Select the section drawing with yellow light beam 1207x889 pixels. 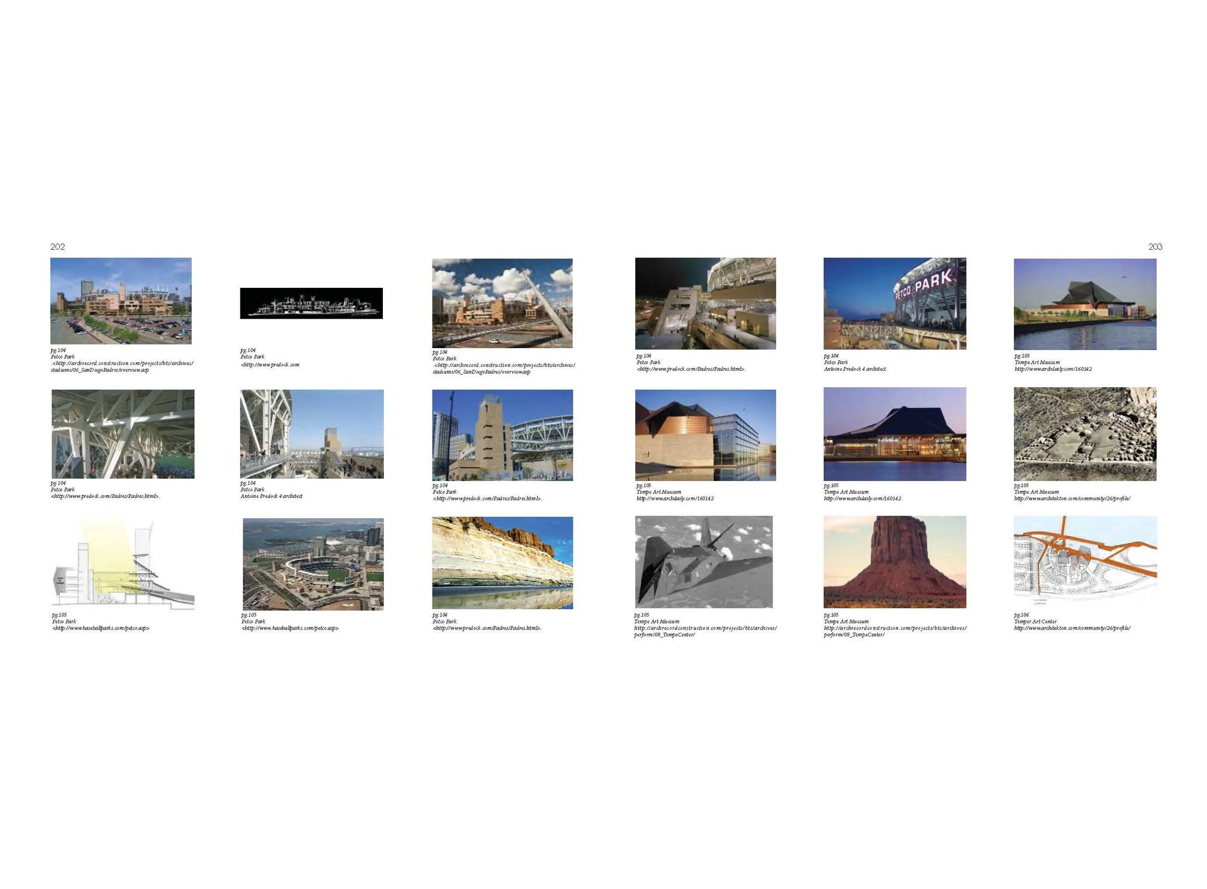coord(123,564)
